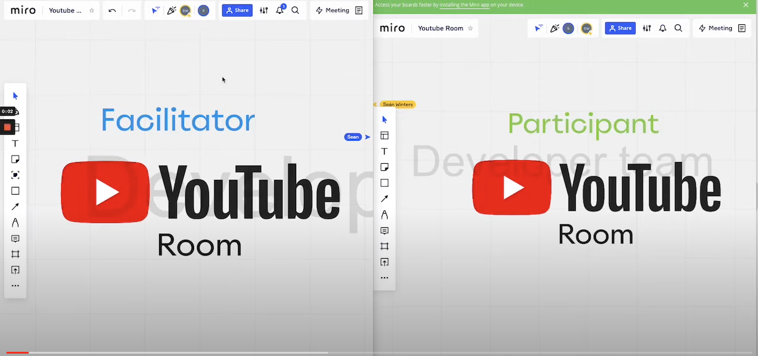758x356 pixels.
Task: Select the Upload tool on Participant toolbar
Action: 385,262
